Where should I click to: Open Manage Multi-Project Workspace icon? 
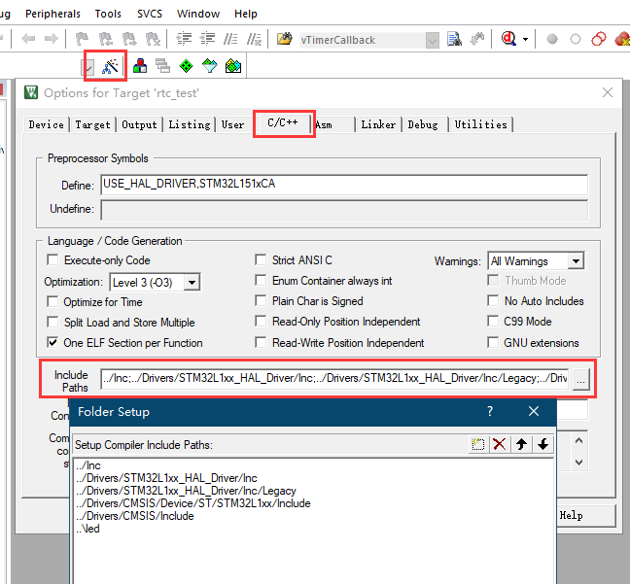point(162,66)
